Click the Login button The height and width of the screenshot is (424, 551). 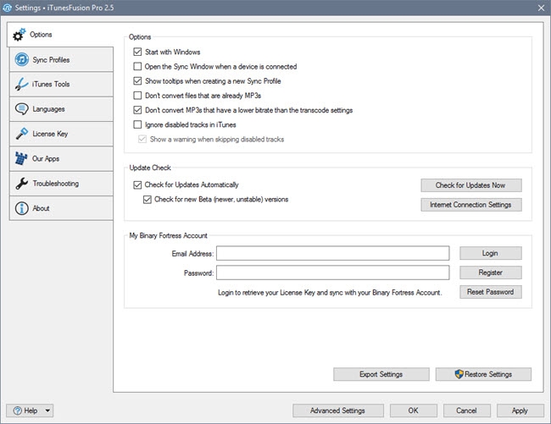(491, 253)
